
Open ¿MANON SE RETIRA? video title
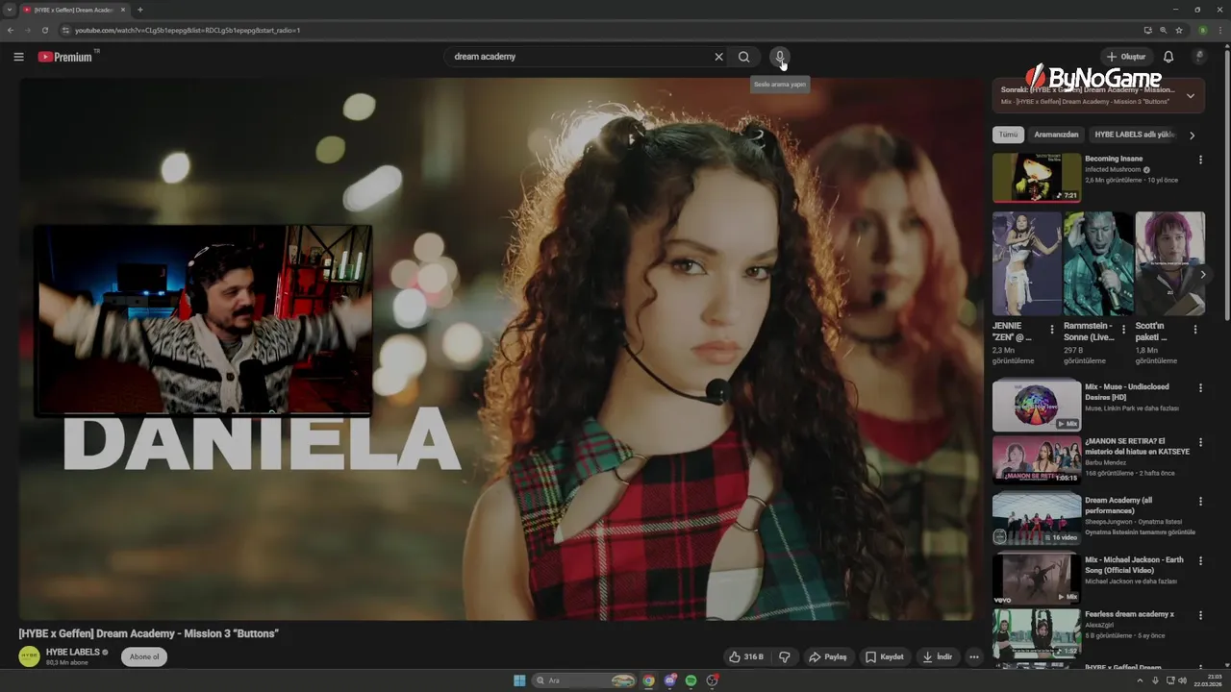point(1137,447)
